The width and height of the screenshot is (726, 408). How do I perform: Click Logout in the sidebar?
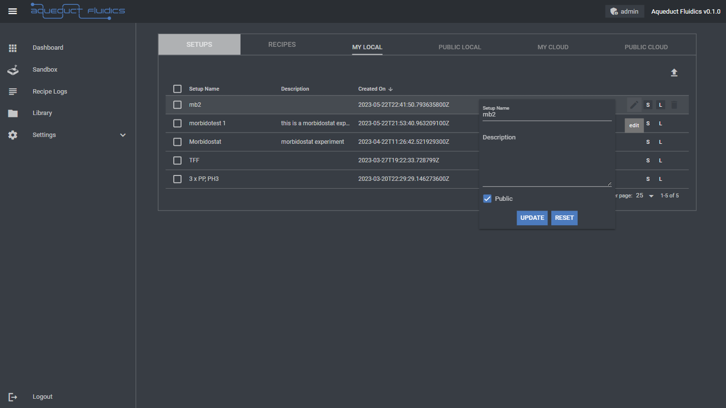(42, 397)
